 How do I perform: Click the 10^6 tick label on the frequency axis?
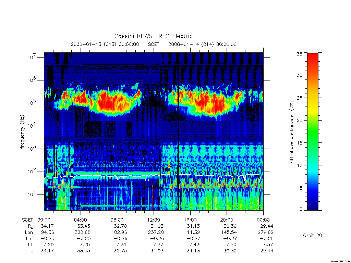pyautogui.click(x=32, y=80)
